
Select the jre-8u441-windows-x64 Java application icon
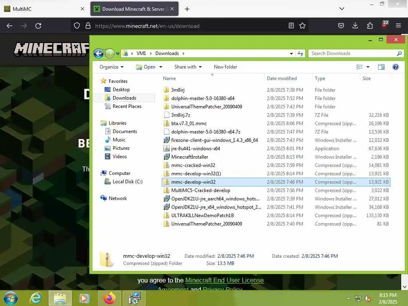167,148
